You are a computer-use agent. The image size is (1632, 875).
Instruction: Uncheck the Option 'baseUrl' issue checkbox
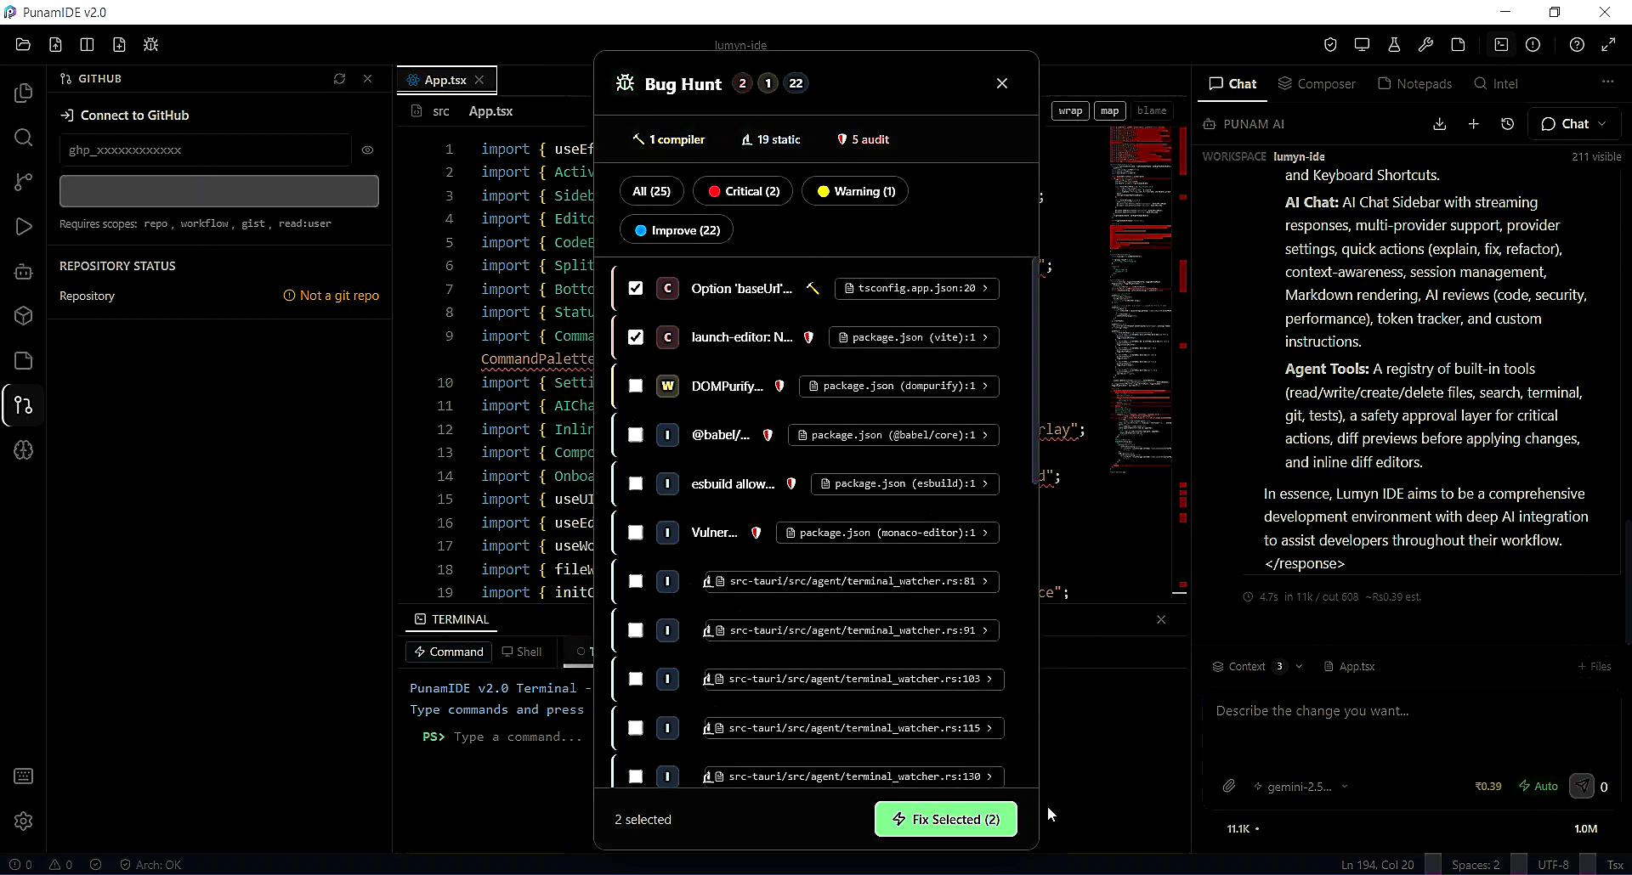[x=636, y=289]
